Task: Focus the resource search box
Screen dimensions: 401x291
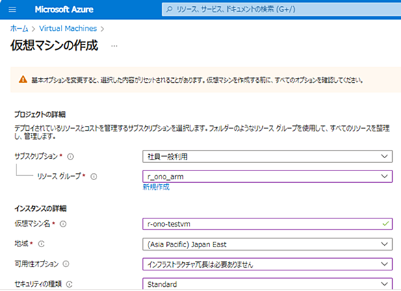Action: (281, 10)
